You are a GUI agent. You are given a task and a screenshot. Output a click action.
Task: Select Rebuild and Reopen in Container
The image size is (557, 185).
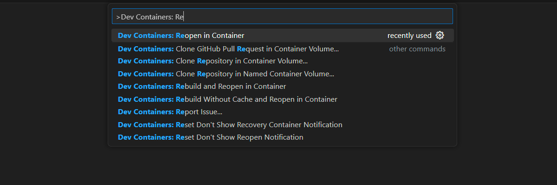pos(282,86)
